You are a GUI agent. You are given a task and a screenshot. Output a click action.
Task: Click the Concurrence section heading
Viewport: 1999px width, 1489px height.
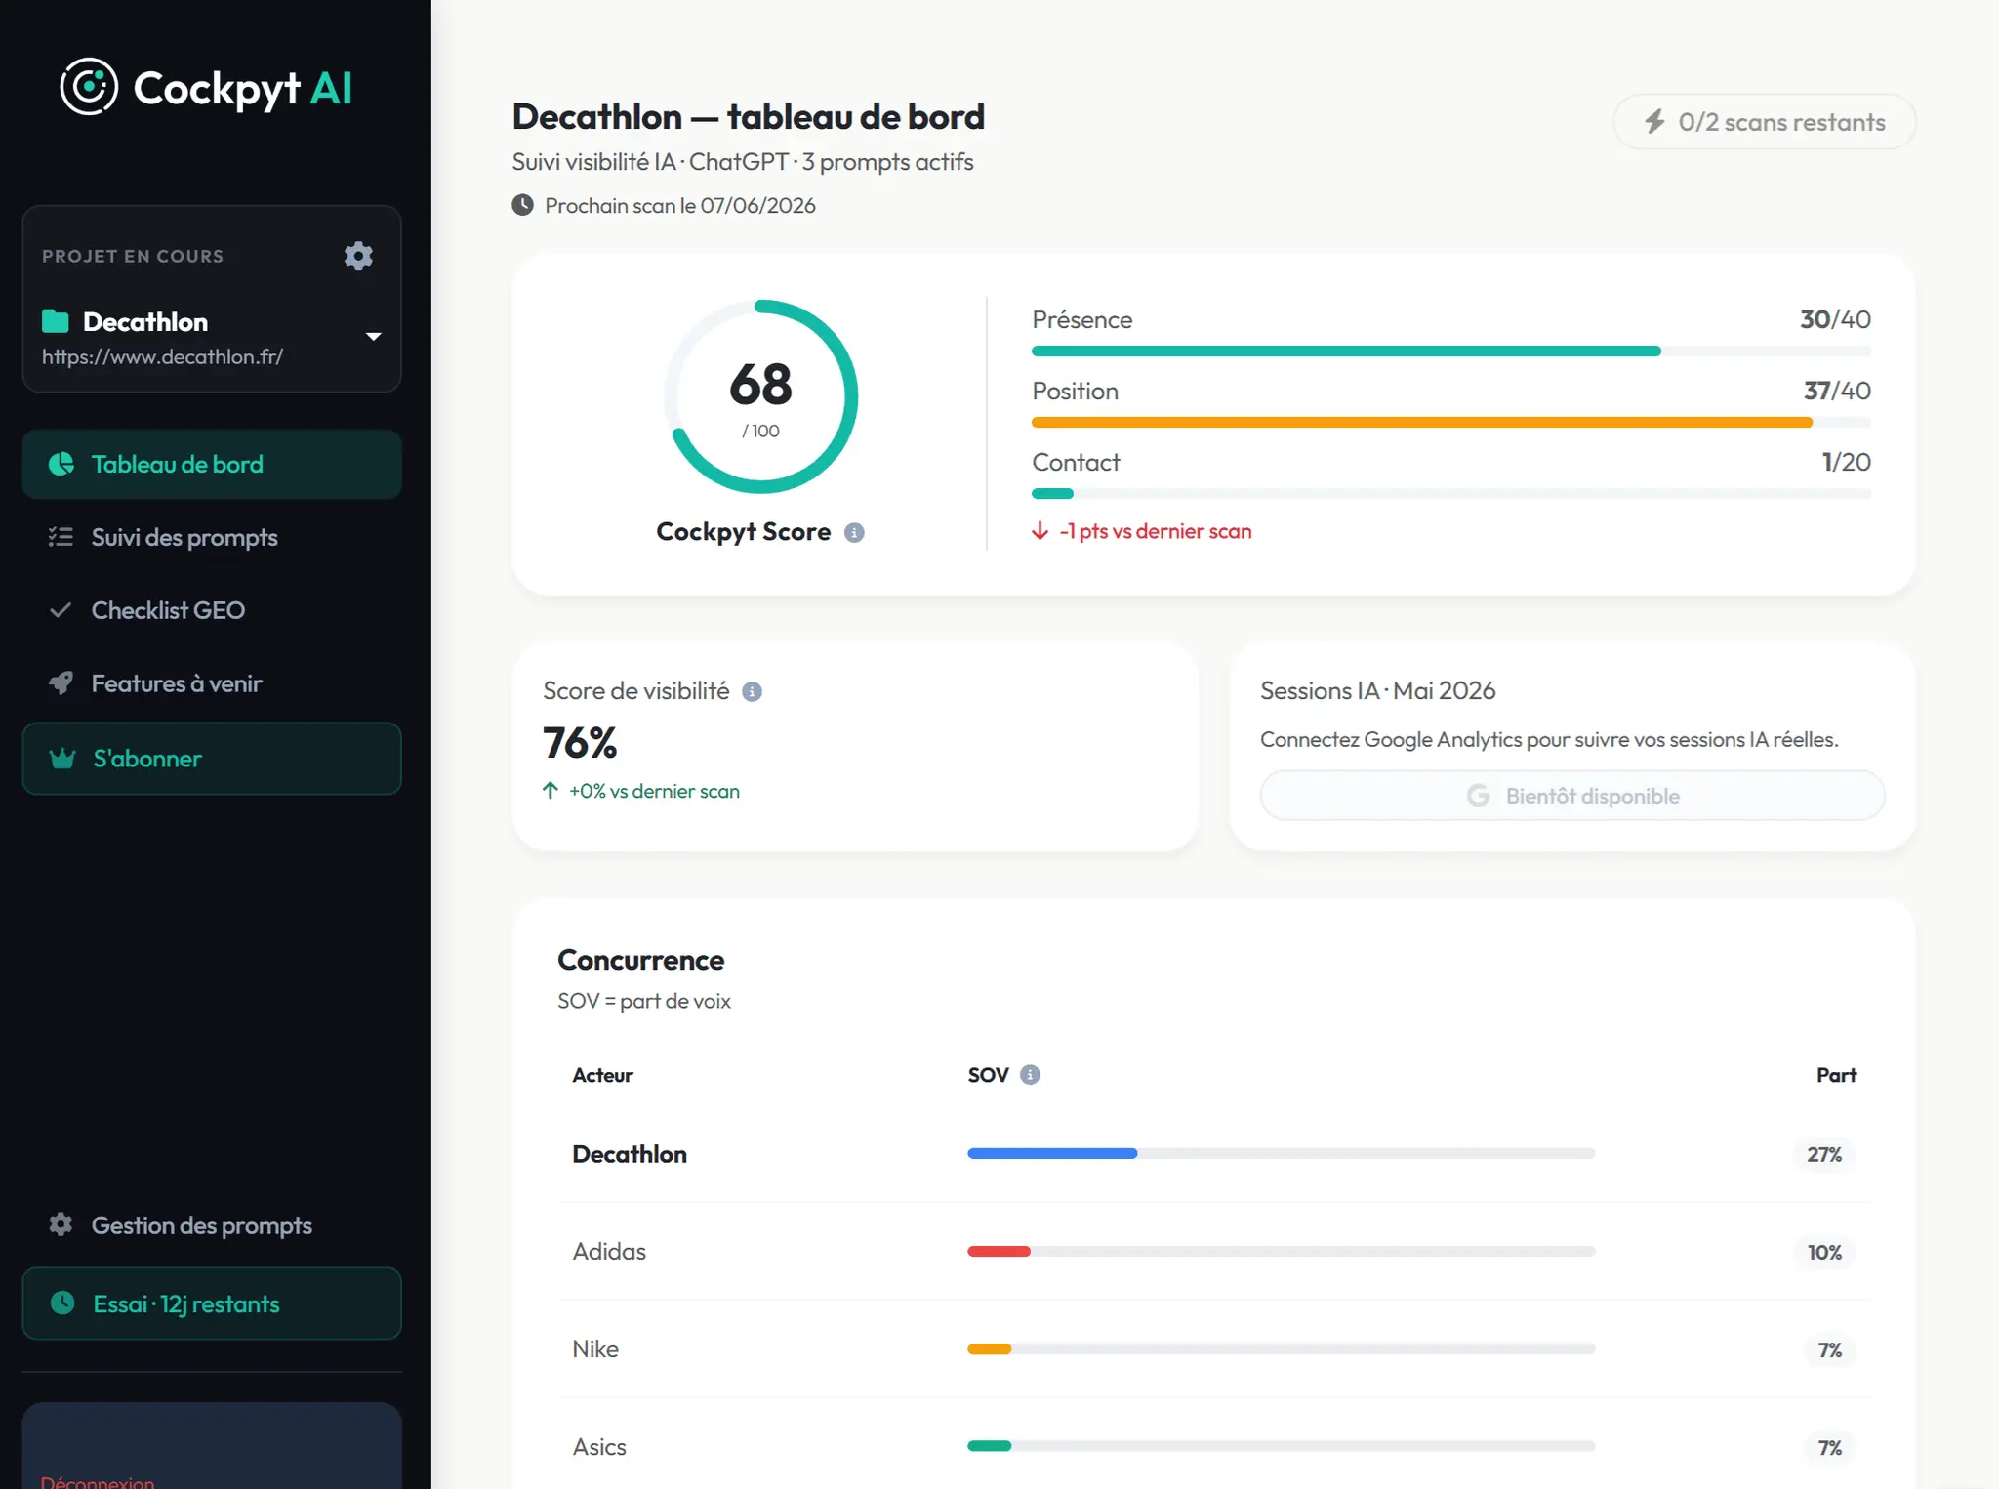640,960
